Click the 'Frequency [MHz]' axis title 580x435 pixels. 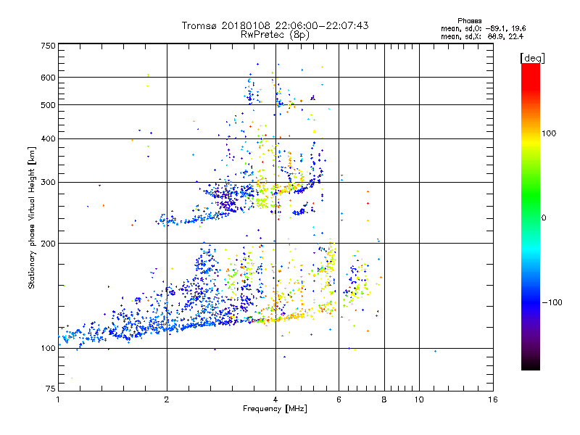pyautogui.click(x=275, y=409)
